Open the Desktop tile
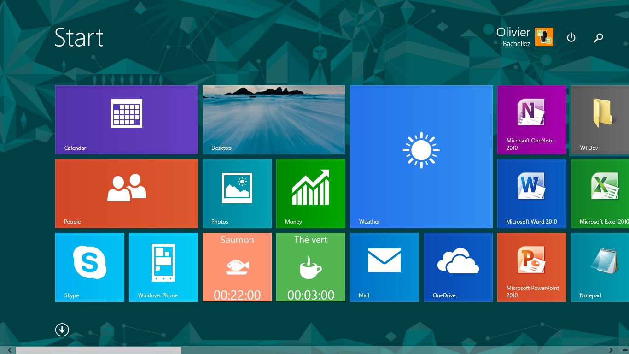 (274, 120)
